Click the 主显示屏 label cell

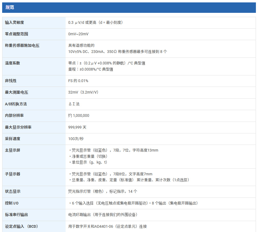coord(34,157)
